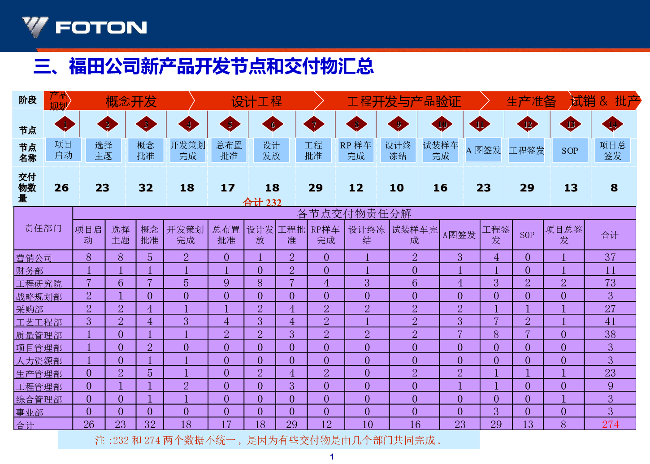Select the RP 样车完成 node name box
This screenshot has height=464, width=650.
pos(356,150)
